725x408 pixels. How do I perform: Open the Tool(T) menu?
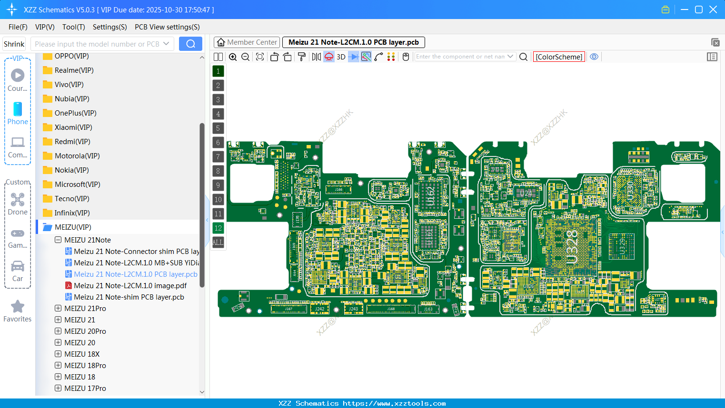[x=73, y=27]
